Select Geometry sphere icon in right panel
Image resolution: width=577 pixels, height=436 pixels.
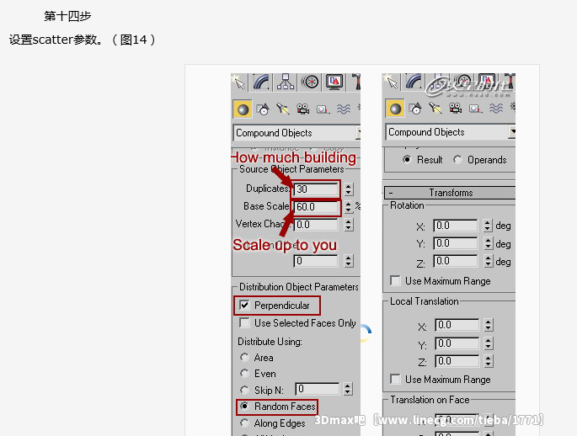(x=395, y=109)
